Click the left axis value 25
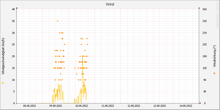Image resolution: width=220 pixels, height=110 pixels. [x=13, y=45]
